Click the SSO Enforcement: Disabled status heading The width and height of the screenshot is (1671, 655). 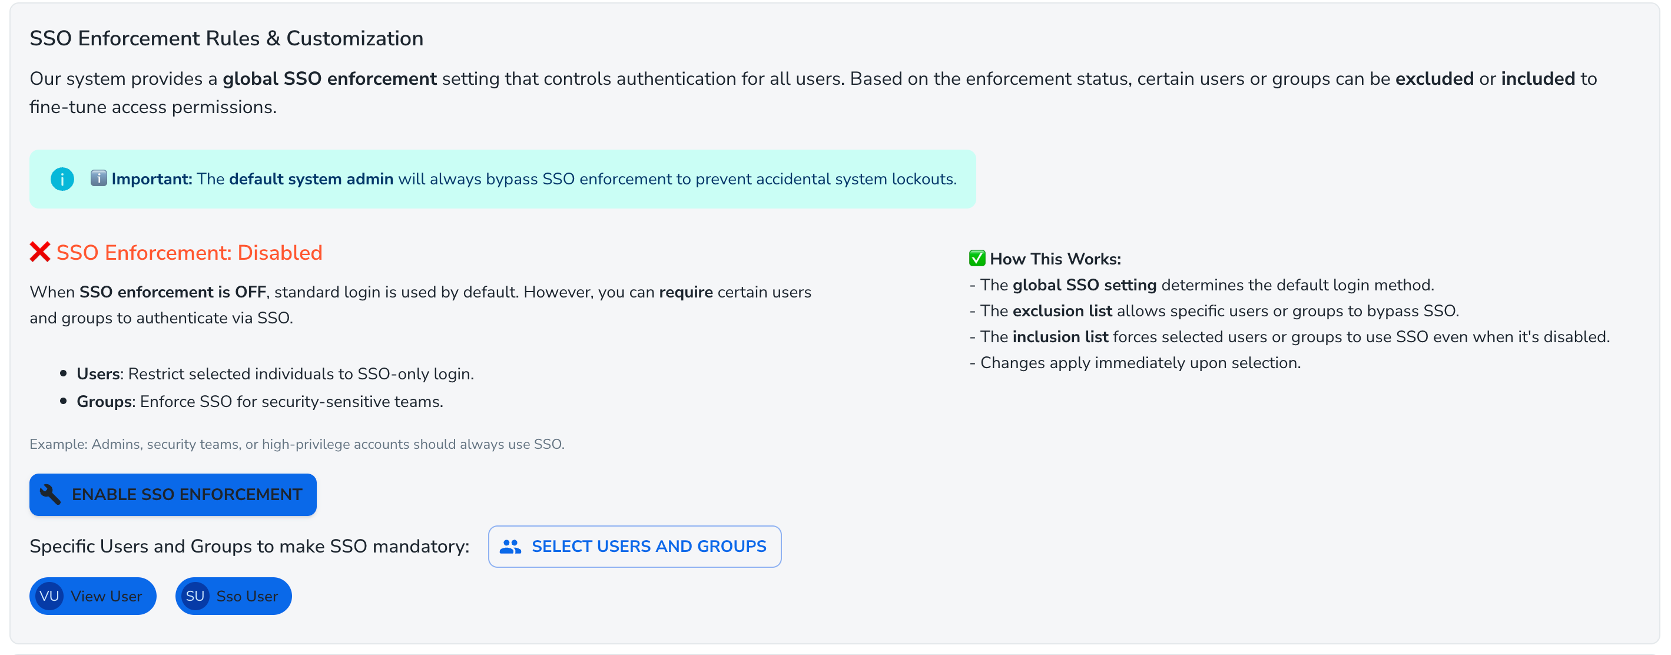189,253
